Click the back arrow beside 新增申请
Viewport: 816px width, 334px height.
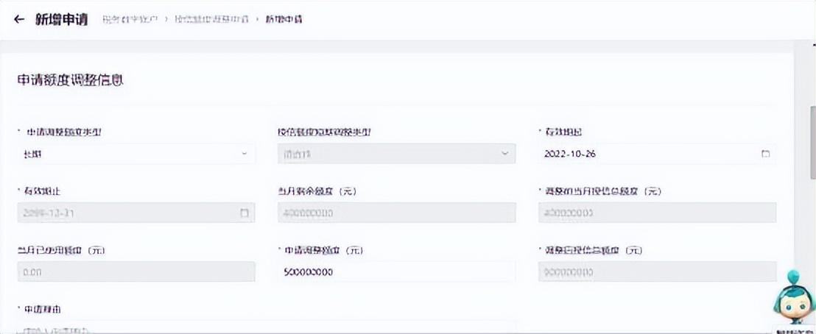pos(19,19)
